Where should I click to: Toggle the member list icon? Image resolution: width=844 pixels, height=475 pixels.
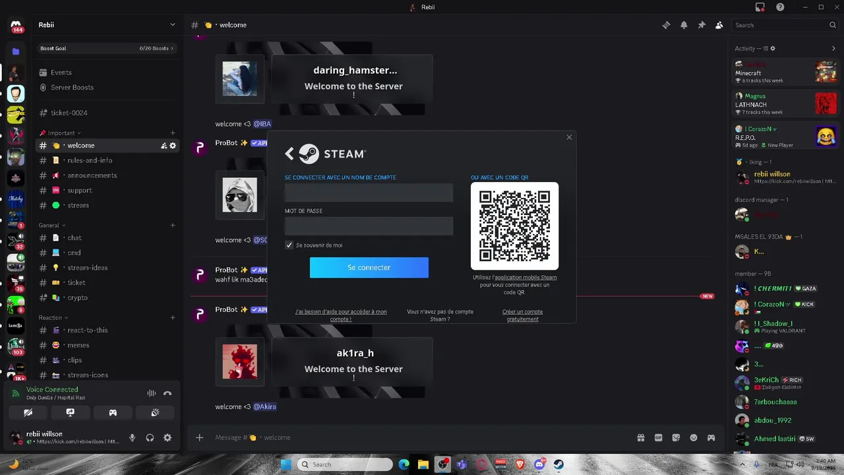pos(719,25)
